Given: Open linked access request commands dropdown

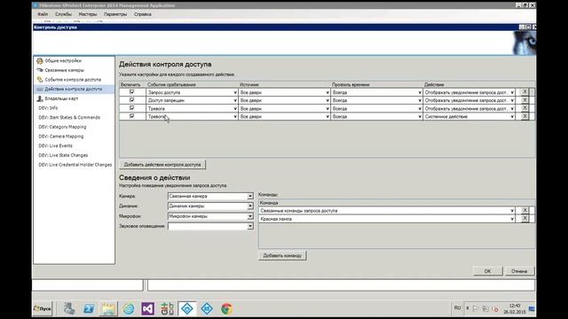Looking at the screenshot, I should point(512,211).
